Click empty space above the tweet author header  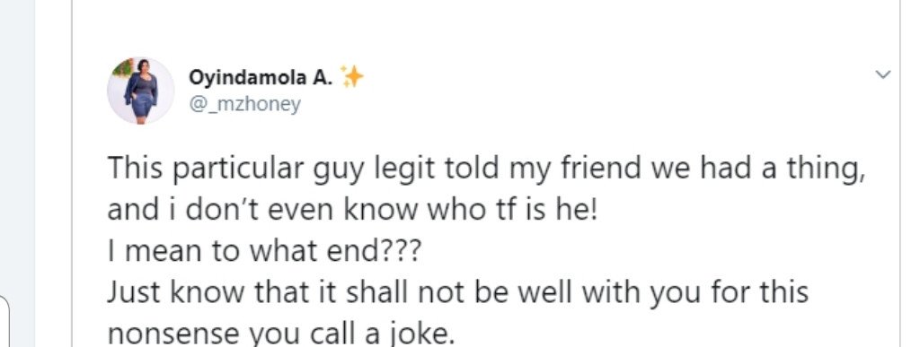[486, 26]
